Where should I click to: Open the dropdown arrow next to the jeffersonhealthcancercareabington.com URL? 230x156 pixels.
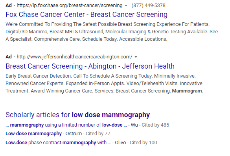(136, 57)
